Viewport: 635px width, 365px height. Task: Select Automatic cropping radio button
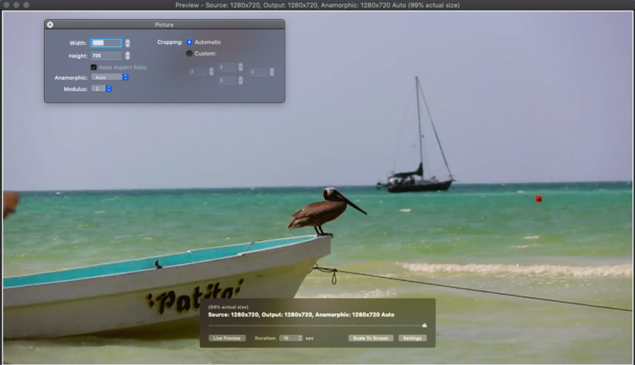coord(190,43)
